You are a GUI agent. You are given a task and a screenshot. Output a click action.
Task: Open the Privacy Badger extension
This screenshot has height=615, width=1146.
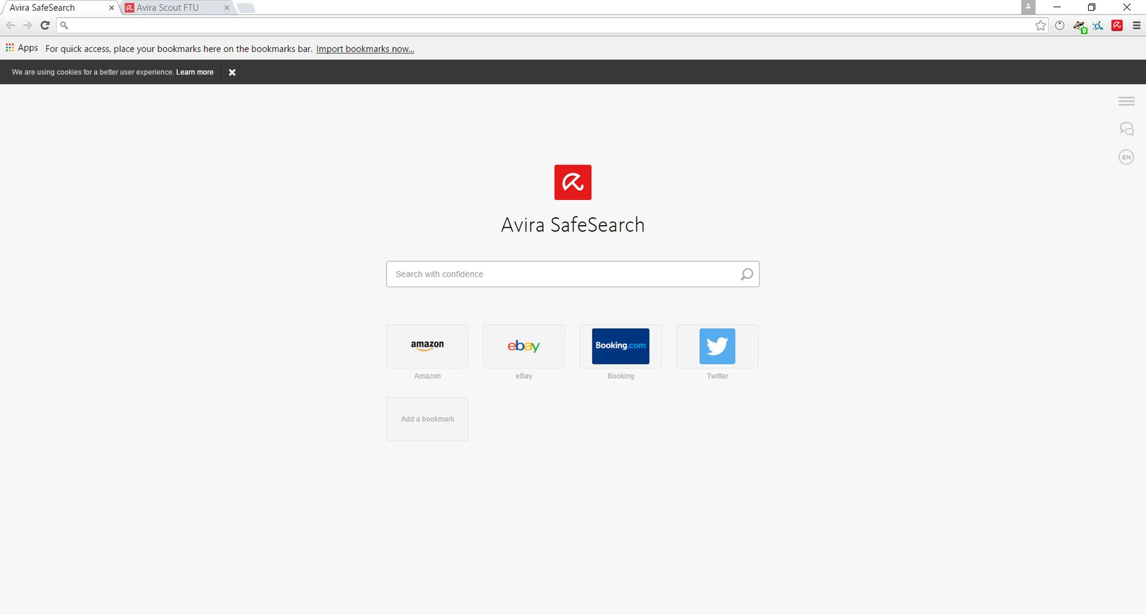1079,26
